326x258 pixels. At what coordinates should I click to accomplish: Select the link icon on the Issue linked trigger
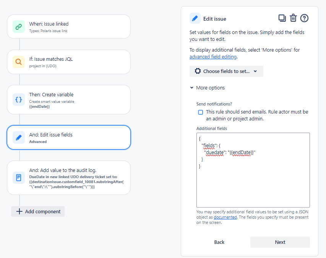[18, 26]
